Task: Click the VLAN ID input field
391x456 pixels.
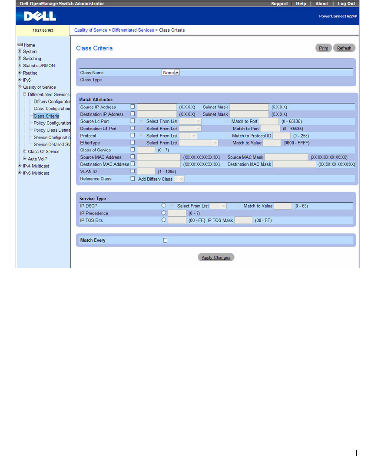Action: [x=146, y=172]
